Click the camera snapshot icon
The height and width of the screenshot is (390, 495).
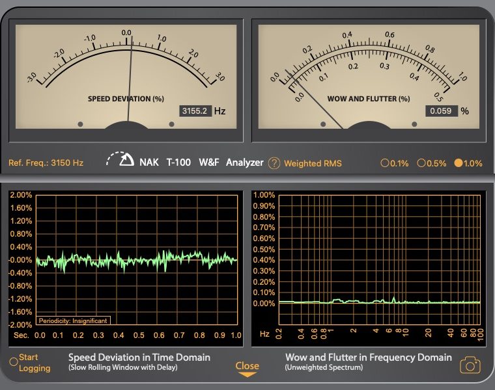470,365
